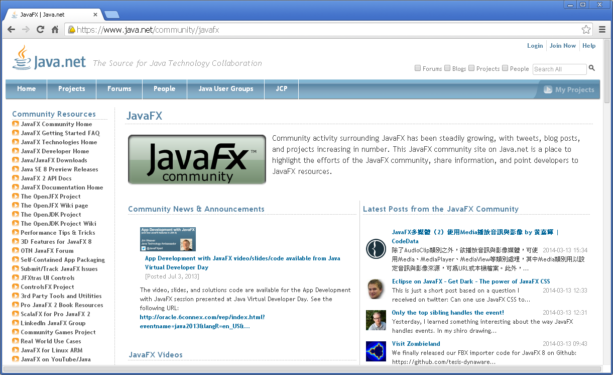Click the browser forward arrow
Screen dimensions: 613x375
(26, 30)
